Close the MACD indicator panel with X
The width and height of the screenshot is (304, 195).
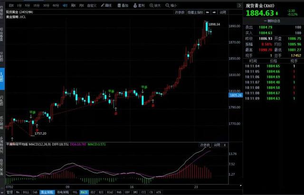coord(225,145)
